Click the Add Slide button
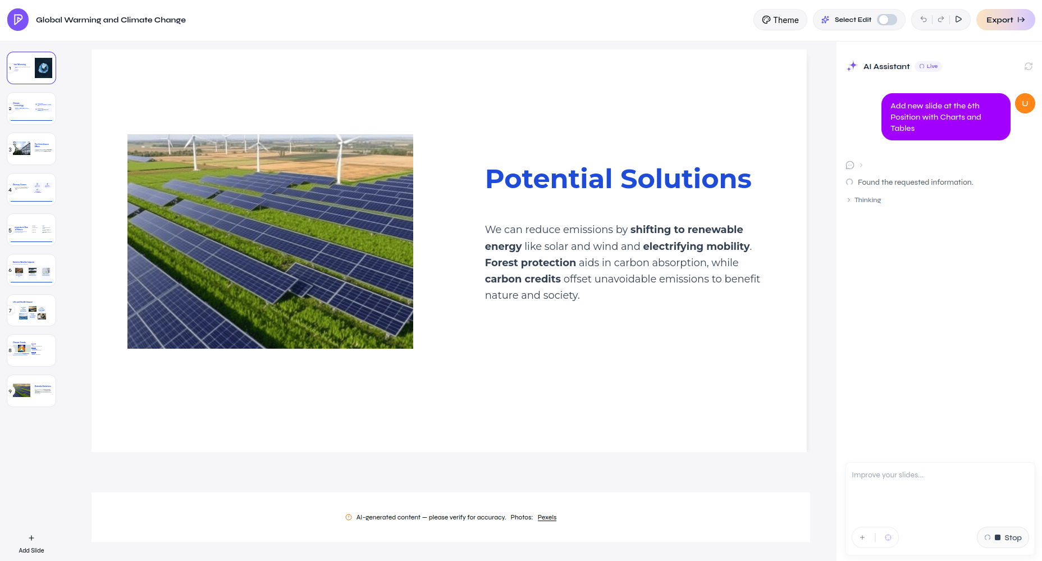This screenshot has width=1042, height=561. coord(31,544)
